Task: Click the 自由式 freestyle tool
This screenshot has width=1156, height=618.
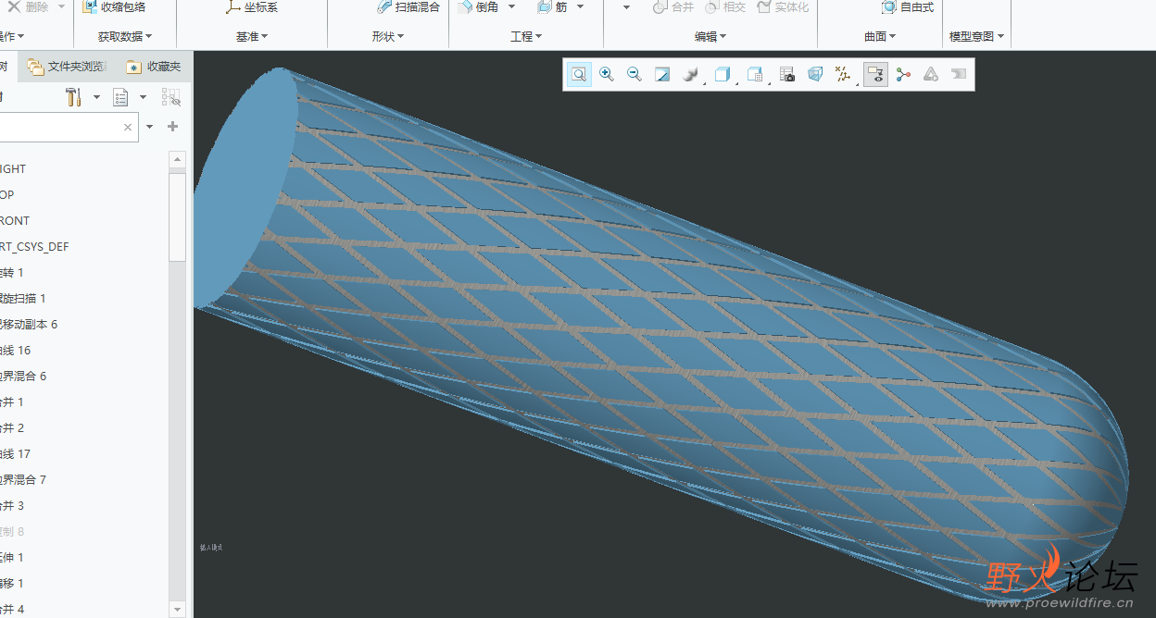Action: point(908,7)
